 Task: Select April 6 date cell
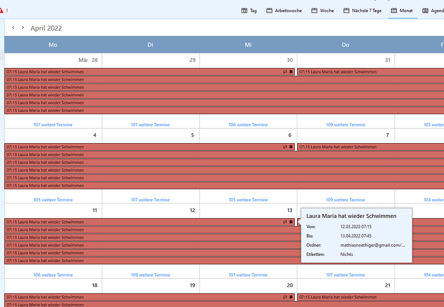pyautogui.click(x=248, y=136)
